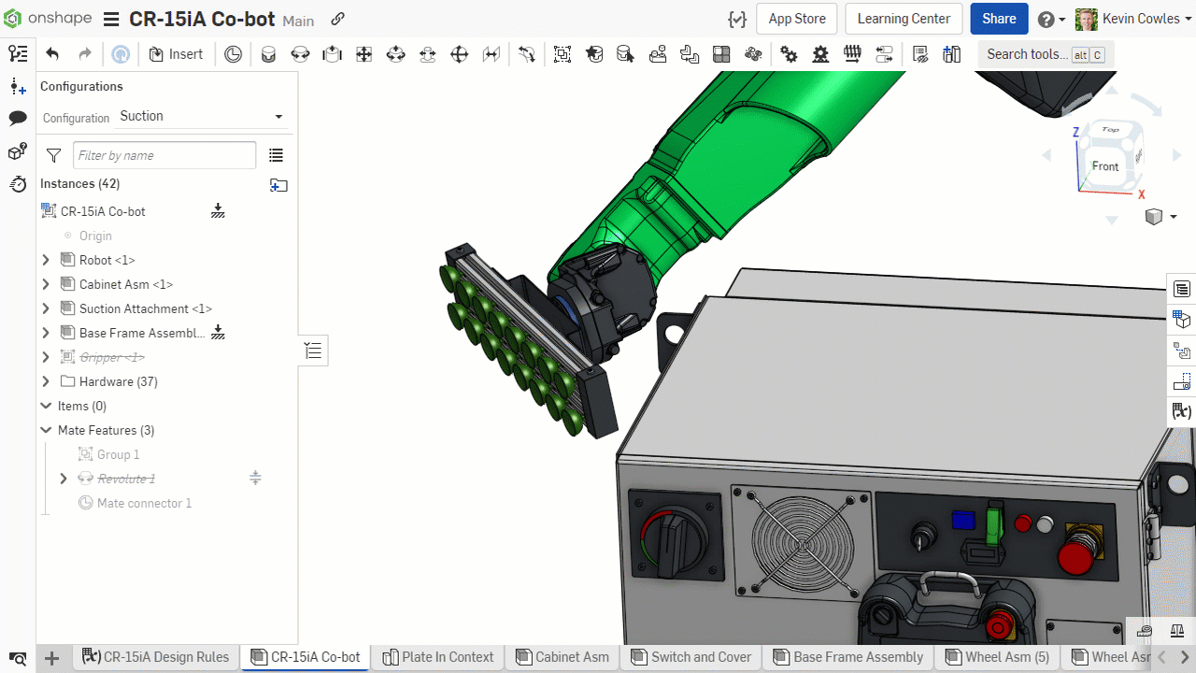Collapse the Mate Features (3) section

coord(46,430)
